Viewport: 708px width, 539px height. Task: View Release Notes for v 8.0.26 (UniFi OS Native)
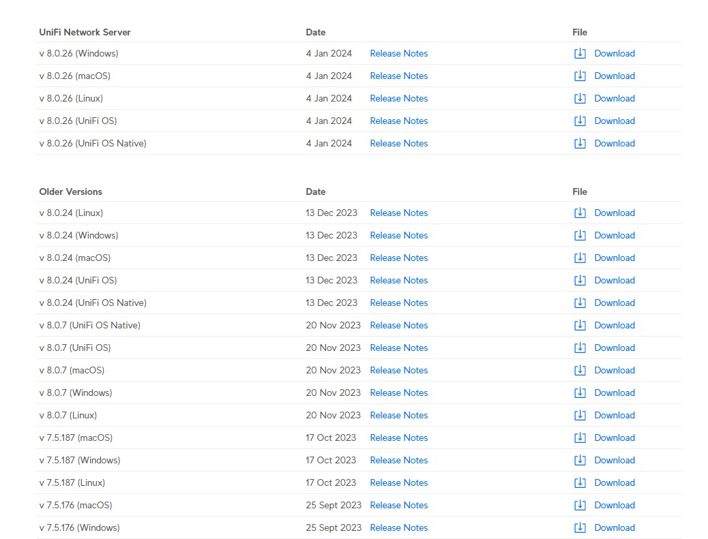click(399, 143)
